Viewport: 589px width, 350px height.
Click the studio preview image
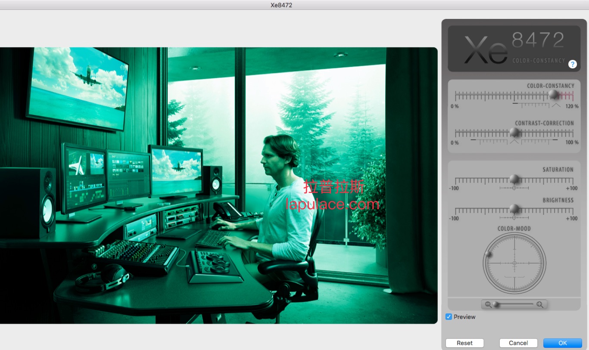(x=218, y=185)
